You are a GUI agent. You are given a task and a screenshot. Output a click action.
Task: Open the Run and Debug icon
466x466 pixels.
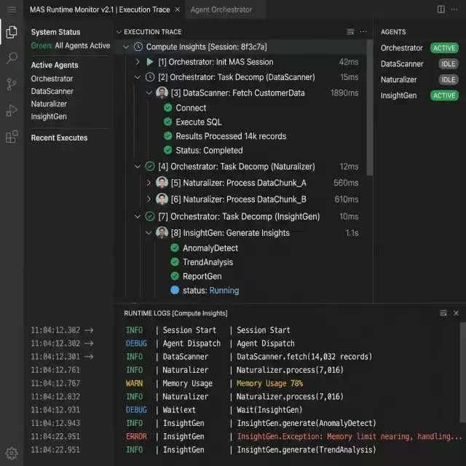pyautogui.click(x=12, y=111)
